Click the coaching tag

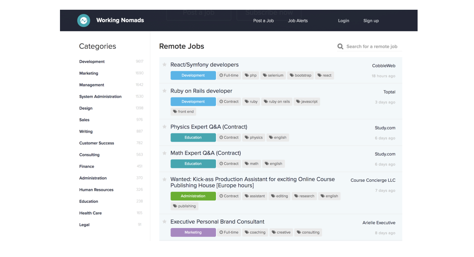pos(255,232)
